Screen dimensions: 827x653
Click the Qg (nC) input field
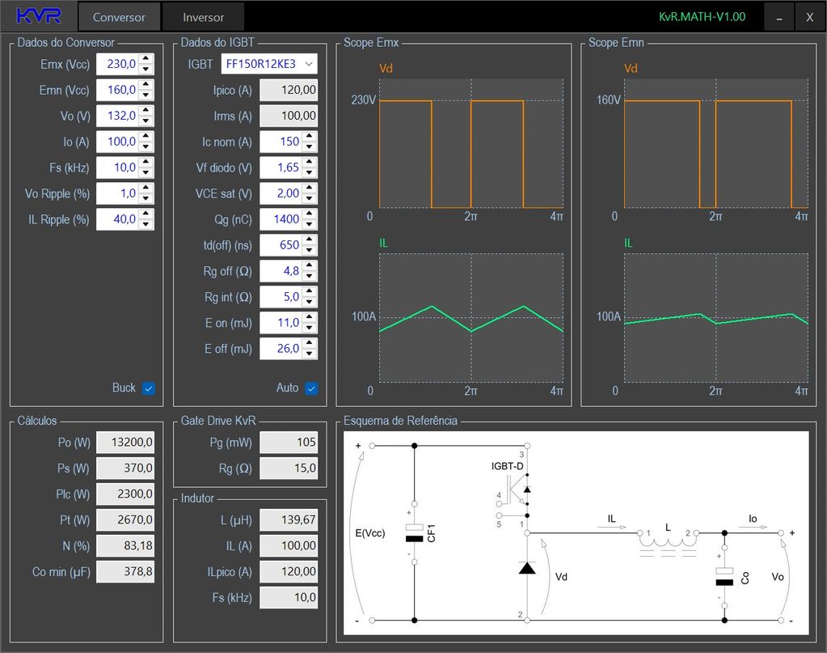click(280, 219)
